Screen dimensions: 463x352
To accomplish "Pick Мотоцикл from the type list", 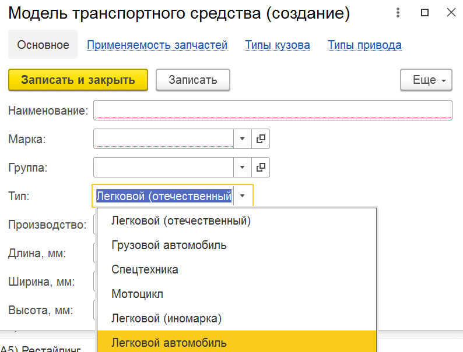I will (237, 294).
